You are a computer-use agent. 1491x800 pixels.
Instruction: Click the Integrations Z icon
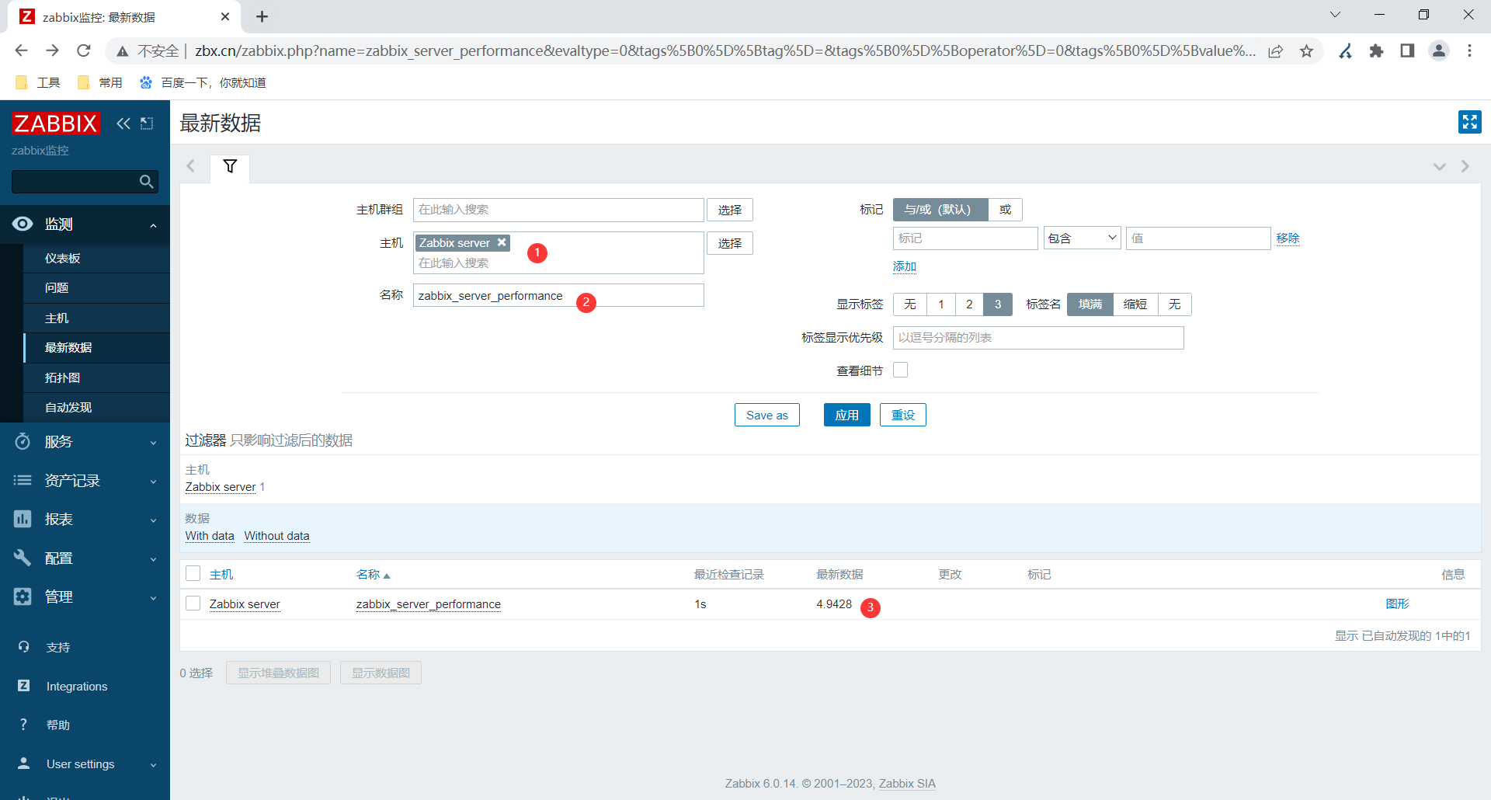(24, 686)
